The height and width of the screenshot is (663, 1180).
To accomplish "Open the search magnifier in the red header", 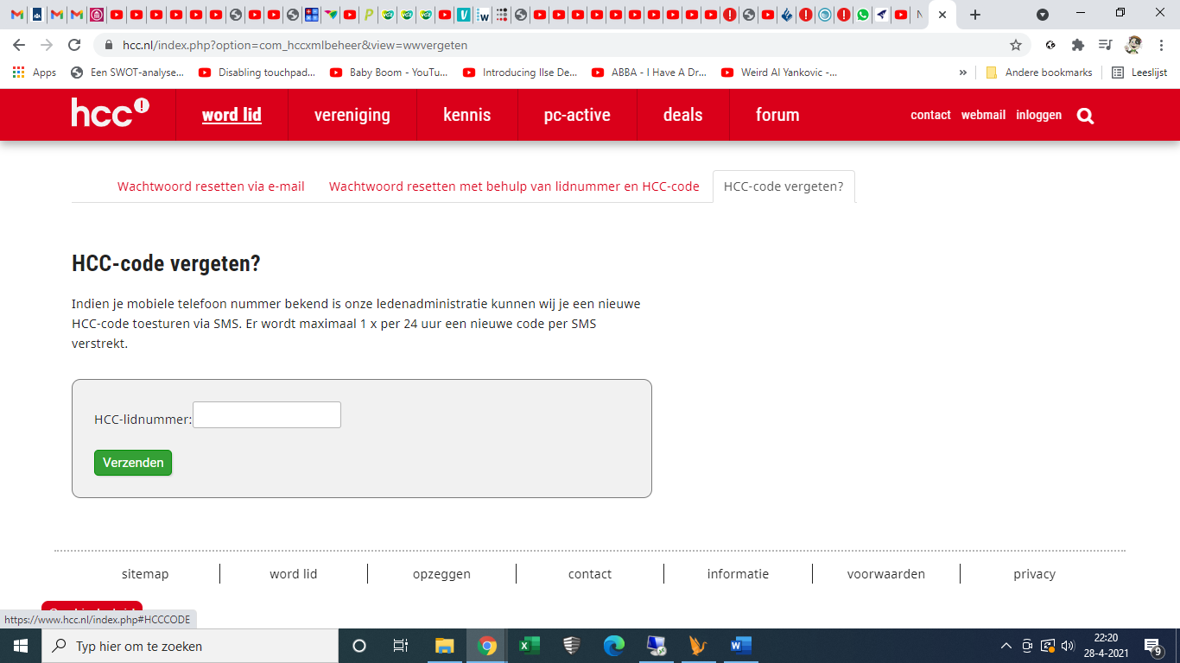I will pyautogui.click(x=1086, y=116).
